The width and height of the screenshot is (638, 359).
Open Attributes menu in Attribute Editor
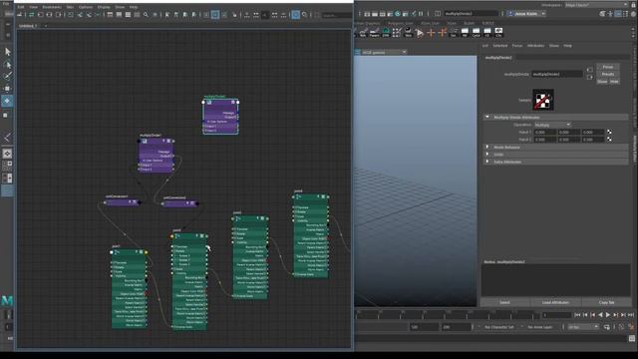click(536, 46)
